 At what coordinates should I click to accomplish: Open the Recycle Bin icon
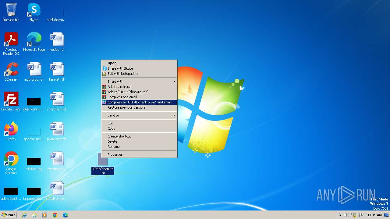click(11, 12)
